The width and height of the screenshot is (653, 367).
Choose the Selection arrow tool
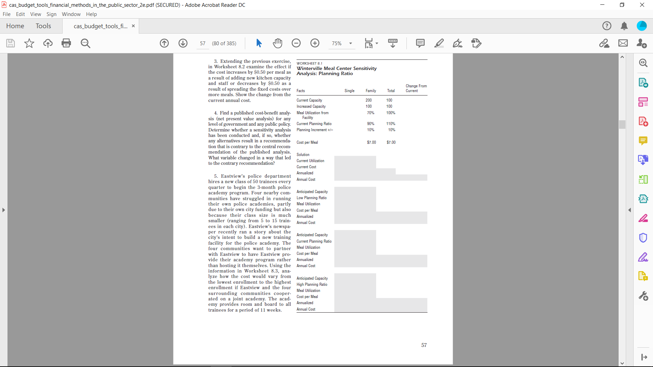259,43
